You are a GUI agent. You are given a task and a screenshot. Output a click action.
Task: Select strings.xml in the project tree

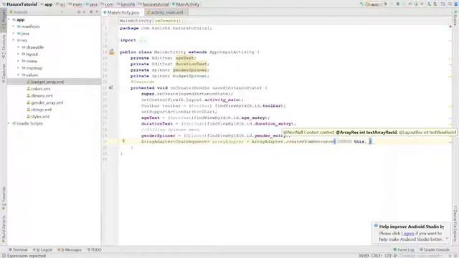pyautogui.click(x=42, y=110)
